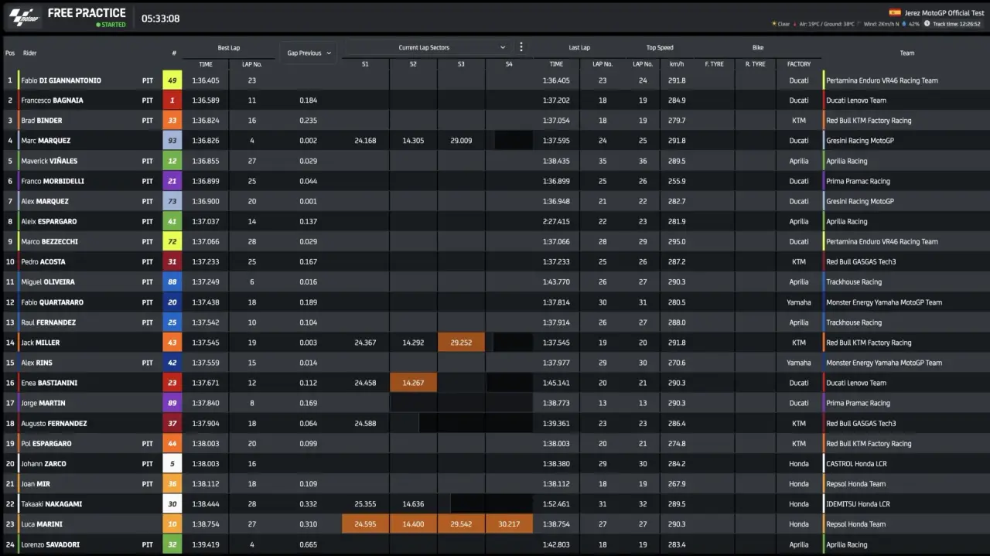Click team name CASTROL Honda LCR

coord(857,464)
